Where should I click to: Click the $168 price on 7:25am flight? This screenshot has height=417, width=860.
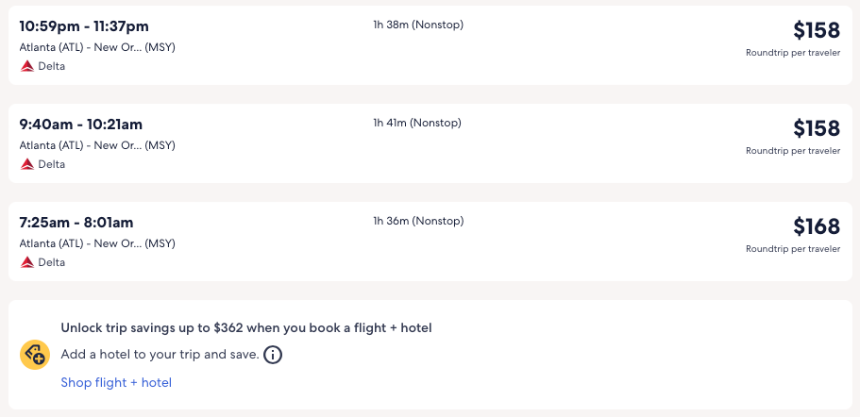pos(816,226)
